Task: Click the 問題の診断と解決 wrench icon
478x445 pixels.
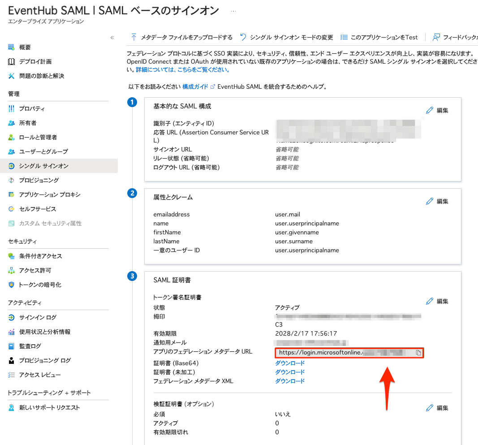Action: point(11,76)
